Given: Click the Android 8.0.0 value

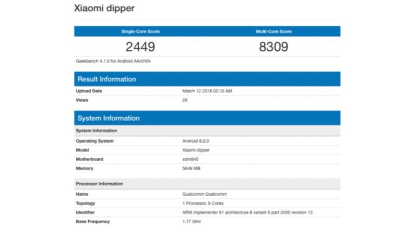Looking at the screenshot, I should coord(195,141).
